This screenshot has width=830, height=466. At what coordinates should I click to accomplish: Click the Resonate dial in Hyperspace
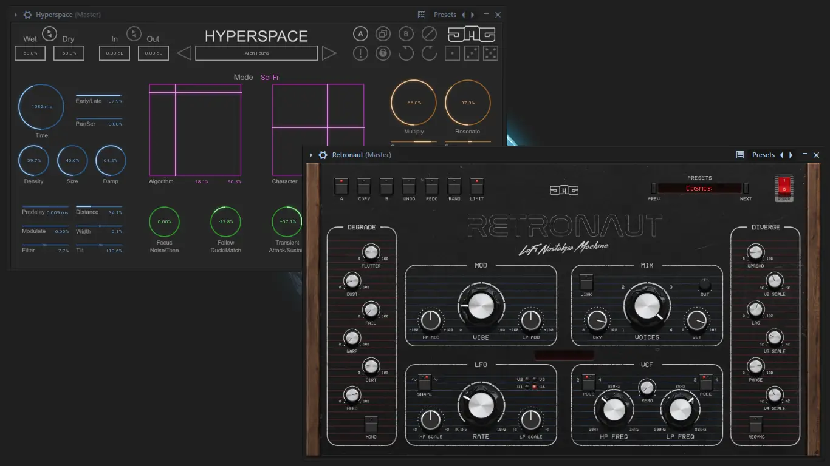(468, 103)
